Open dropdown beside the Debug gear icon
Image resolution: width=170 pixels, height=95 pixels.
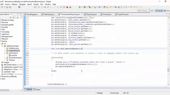[82, 7]
